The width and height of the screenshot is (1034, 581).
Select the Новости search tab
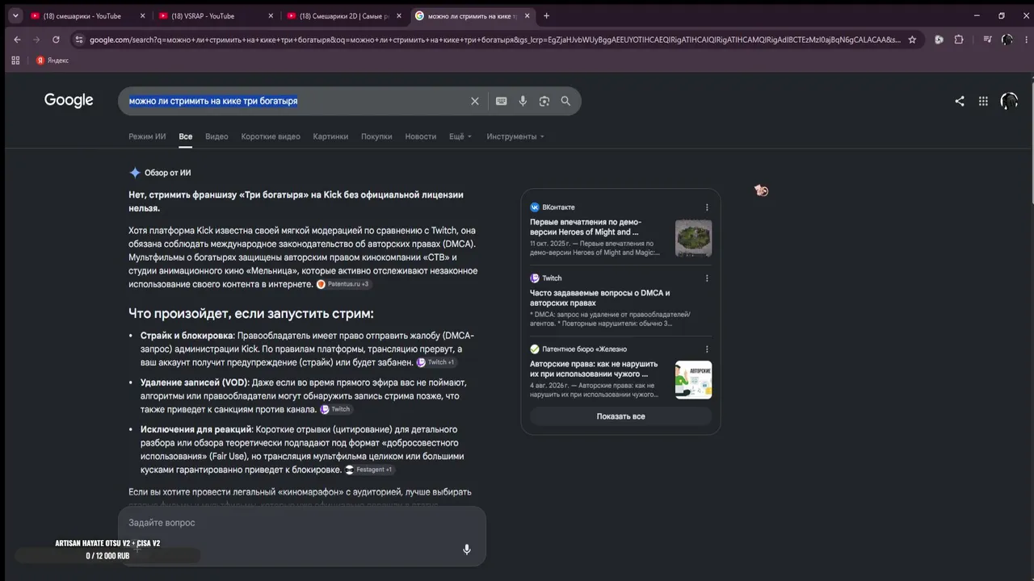[421, 136]
